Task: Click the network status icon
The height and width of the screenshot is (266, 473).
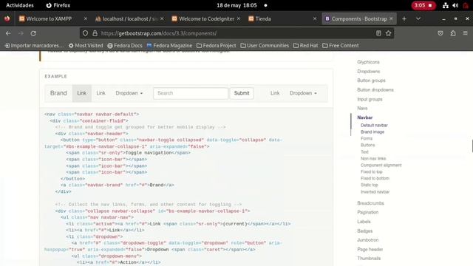Action: [445, 5]
